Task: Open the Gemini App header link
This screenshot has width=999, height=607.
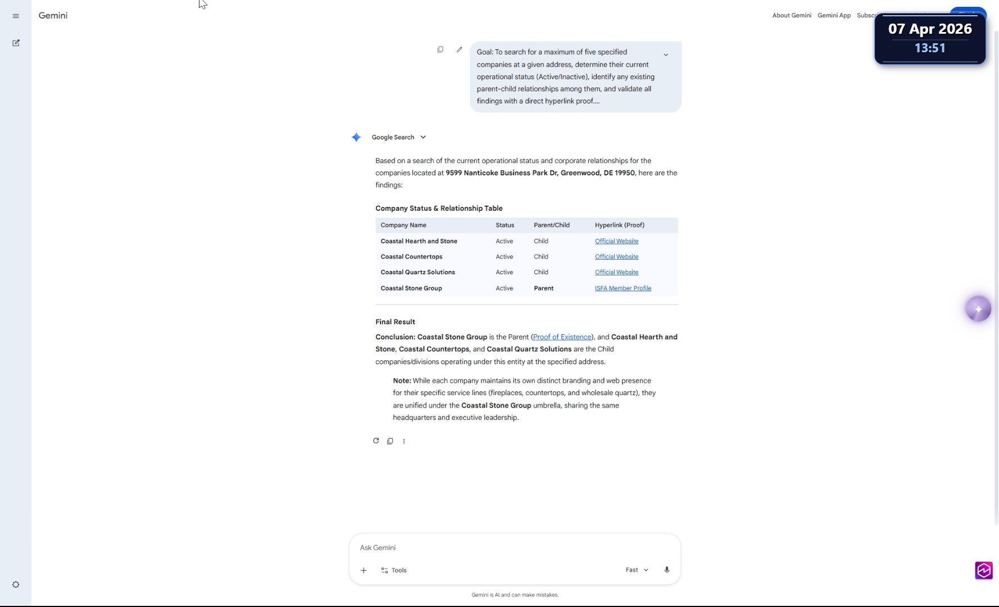Action: (834, 16)
